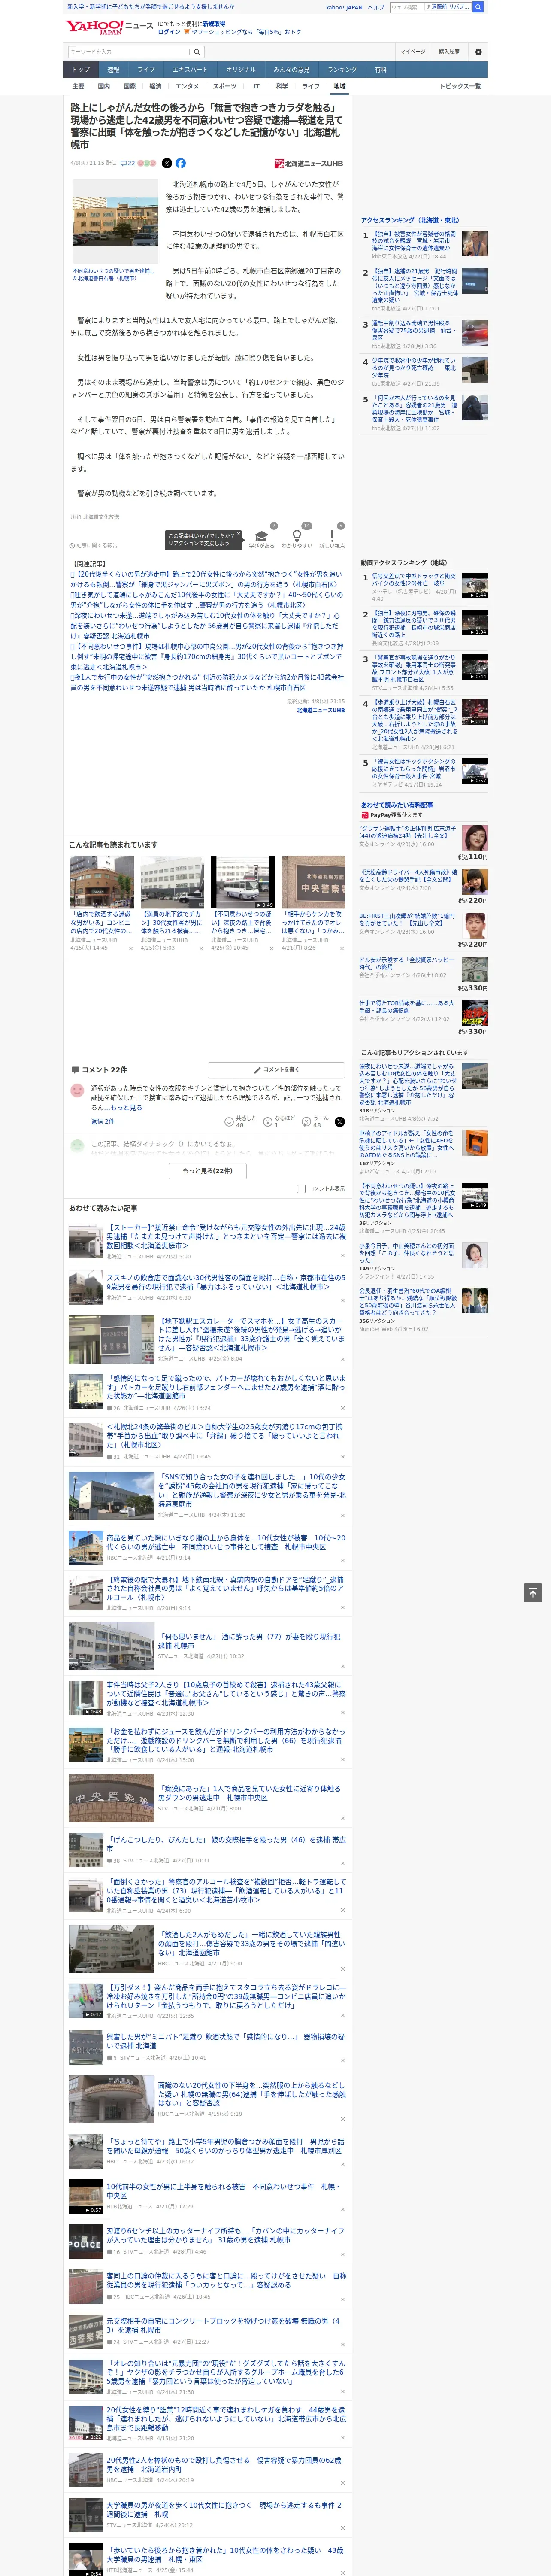The height and width of the screenshot is (2576, 551).
Task: Click the うーん reaction icon on first comment
Action: click(x=307, y=1122)
